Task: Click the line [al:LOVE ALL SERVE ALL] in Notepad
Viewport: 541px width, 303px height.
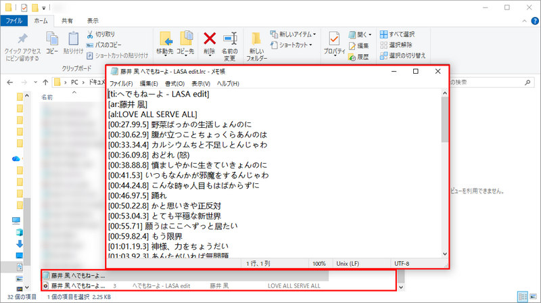Action: click(x=153, y=114)
